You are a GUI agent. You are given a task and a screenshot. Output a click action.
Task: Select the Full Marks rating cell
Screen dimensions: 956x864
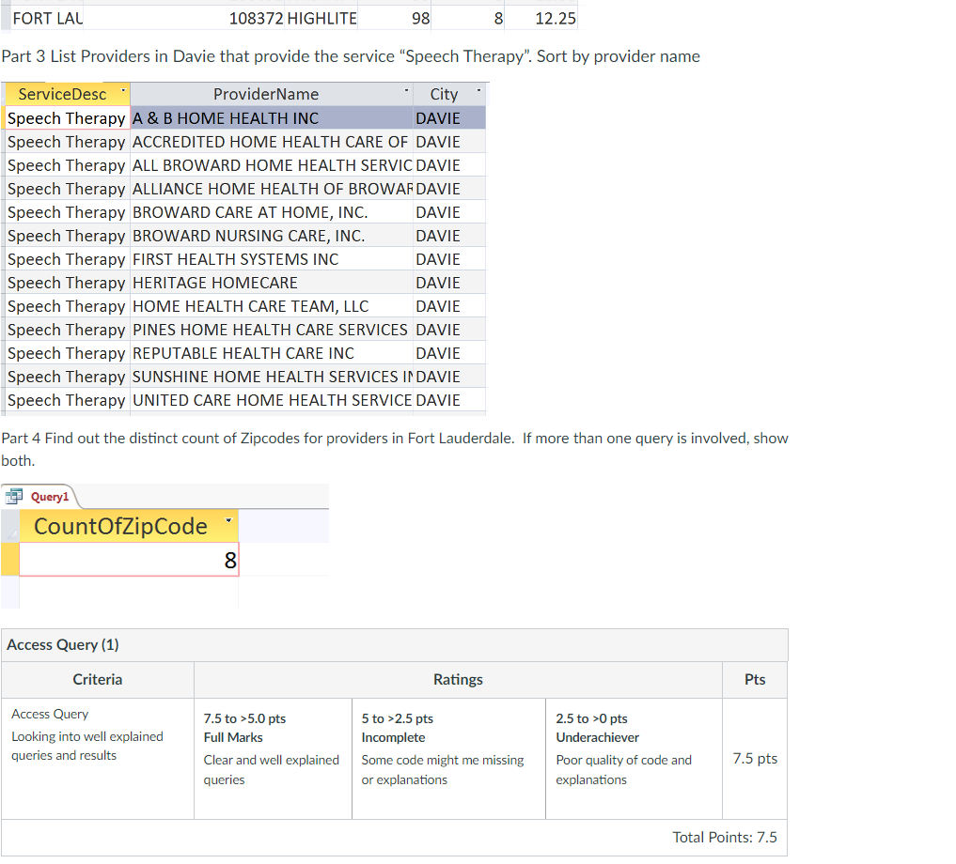(x=273, y=759)
